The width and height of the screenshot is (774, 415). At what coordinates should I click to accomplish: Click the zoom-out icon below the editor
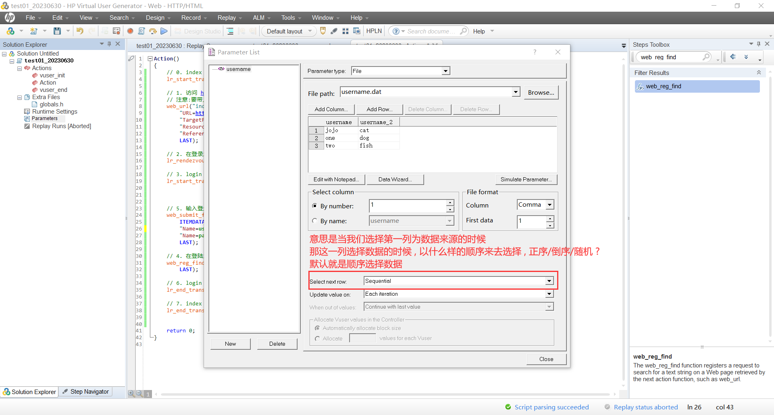coord(139,394)
